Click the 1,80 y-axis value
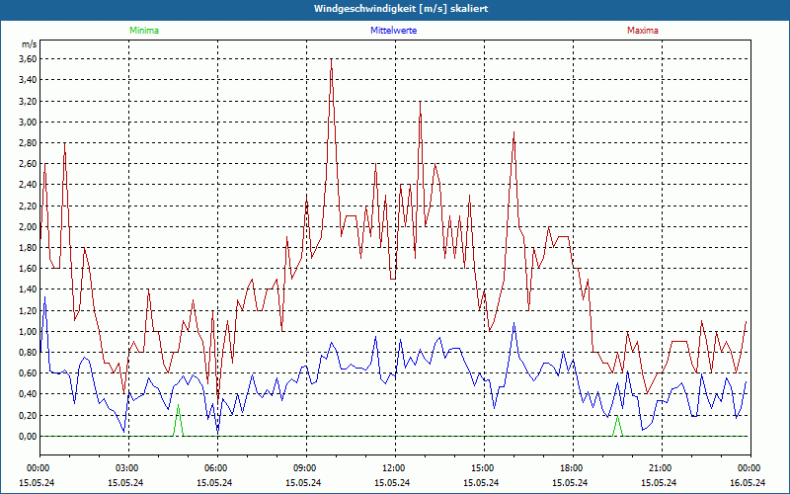 (28, 248)
